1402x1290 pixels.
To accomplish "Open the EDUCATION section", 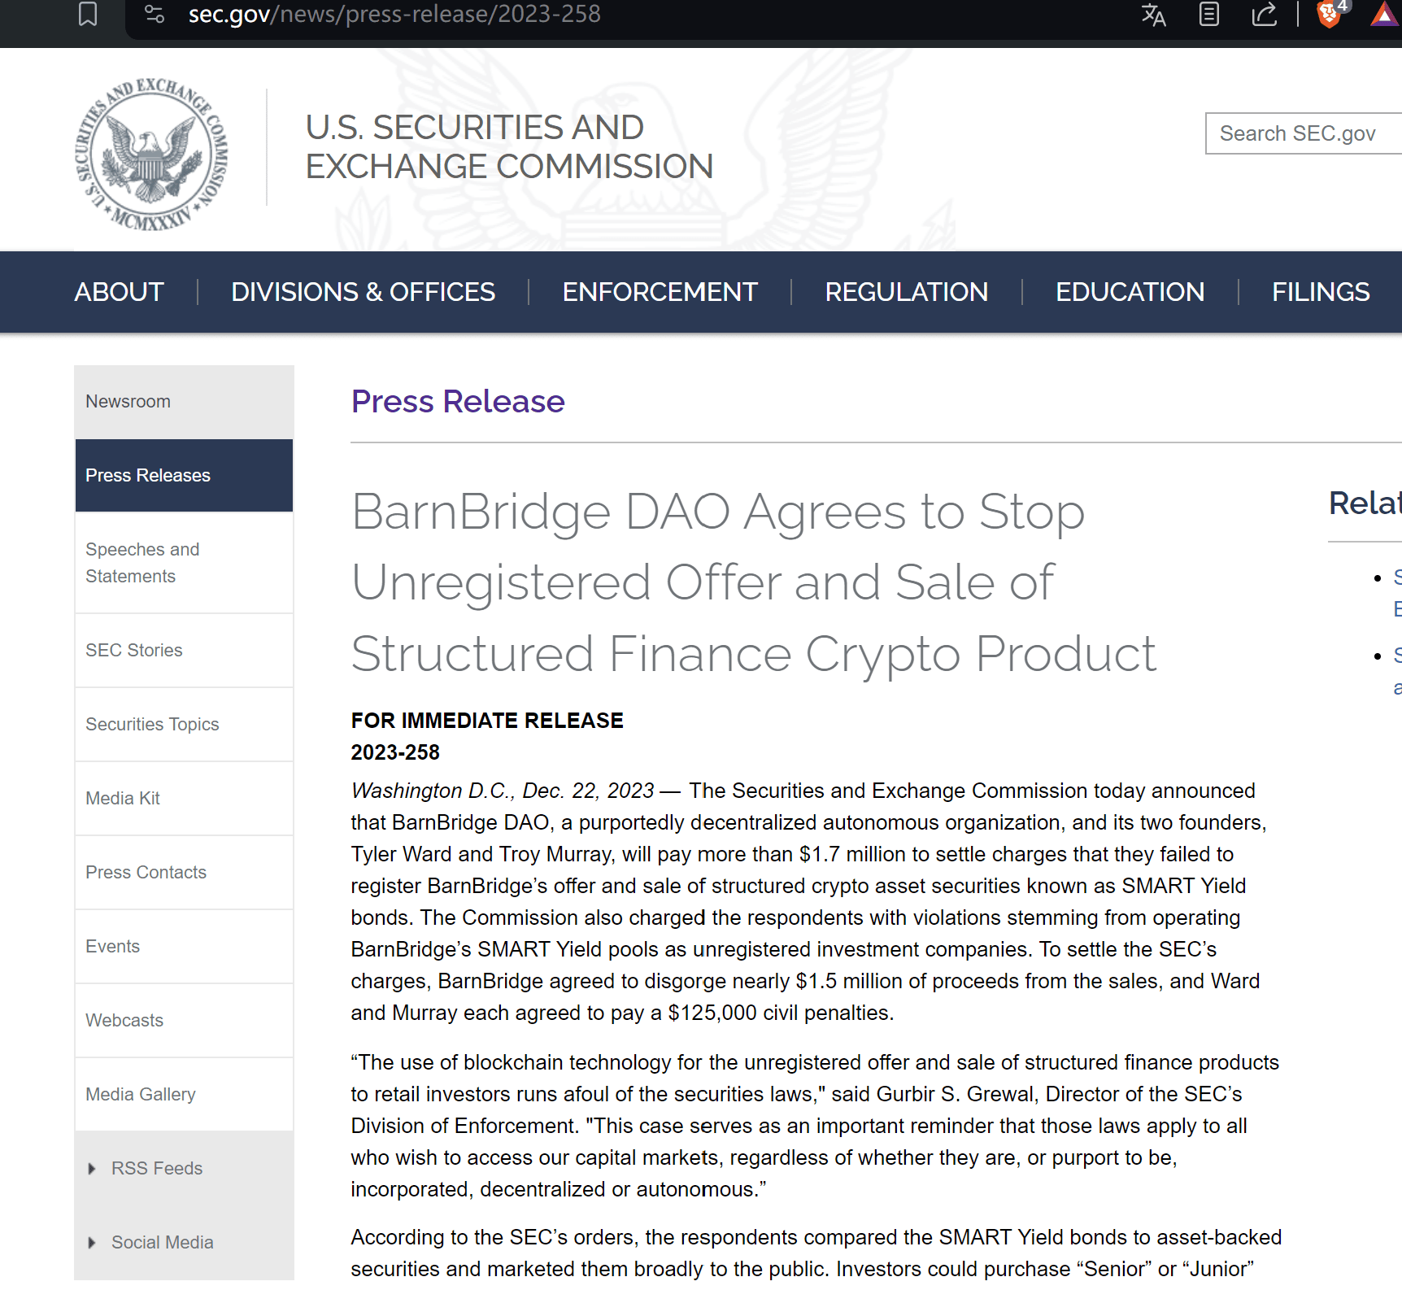I will [x=1130, y=291].
